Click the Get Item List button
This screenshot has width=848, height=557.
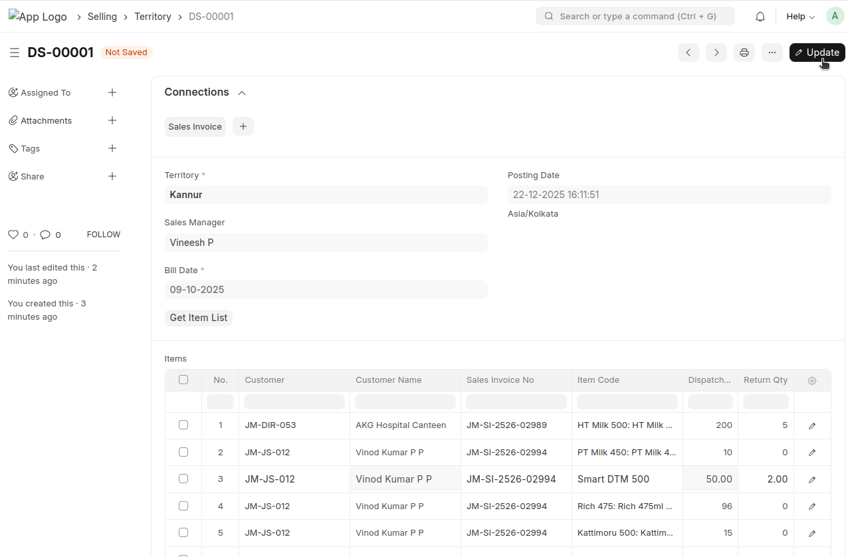pos(199,318)
